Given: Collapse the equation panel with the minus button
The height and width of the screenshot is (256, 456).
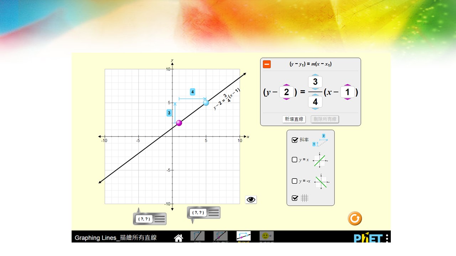Looking at the screenshot, I should click(x=267, y=64).
